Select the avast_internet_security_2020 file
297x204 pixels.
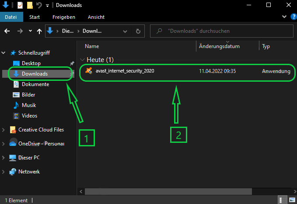click(x=125, y=71)
